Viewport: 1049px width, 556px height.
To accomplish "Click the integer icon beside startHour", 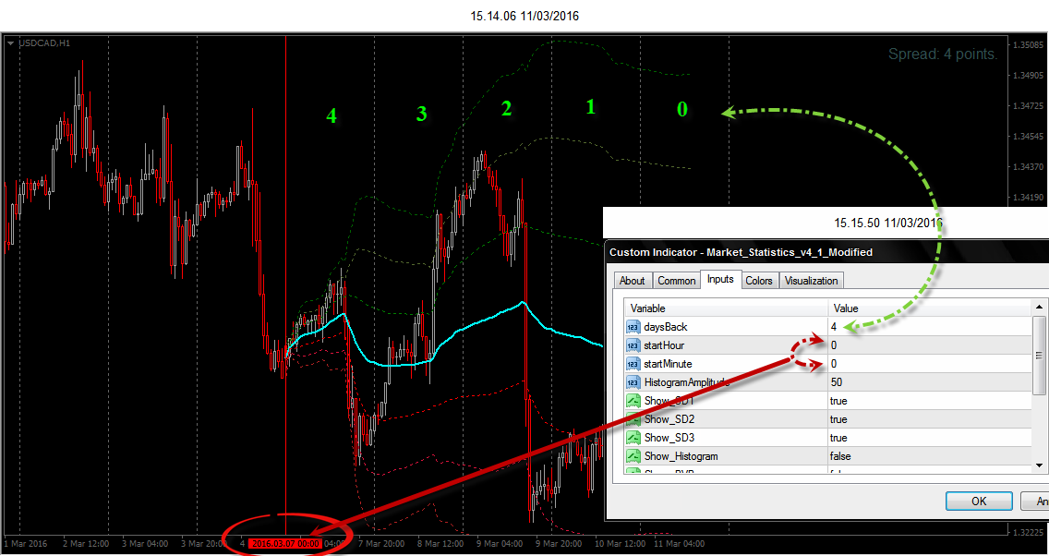I will 633,345.
